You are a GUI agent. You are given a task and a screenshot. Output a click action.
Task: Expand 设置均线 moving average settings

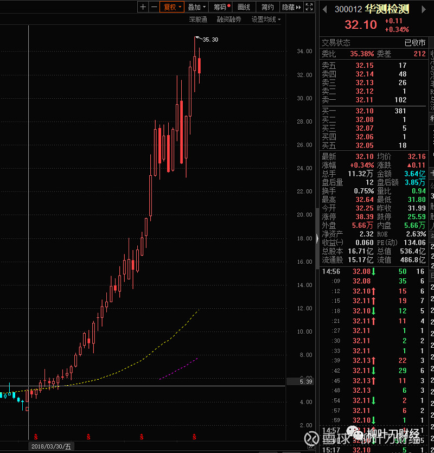click(266, 20)
